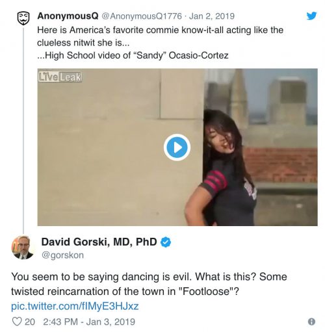Click David Gorski's profile photo
Screen dimensions: 325x332
pos(23,248)
